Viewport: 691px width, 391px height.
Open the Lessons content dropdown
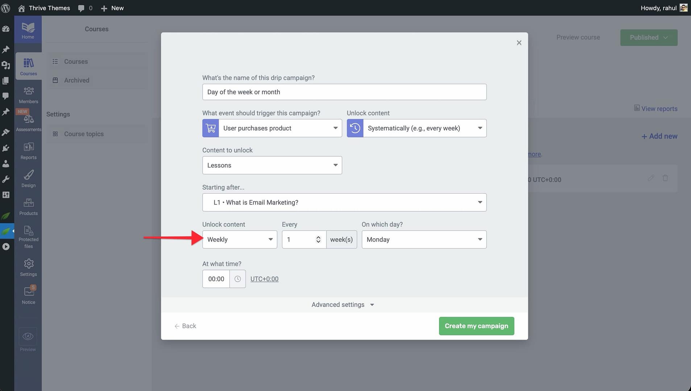[x=272, y=165]
